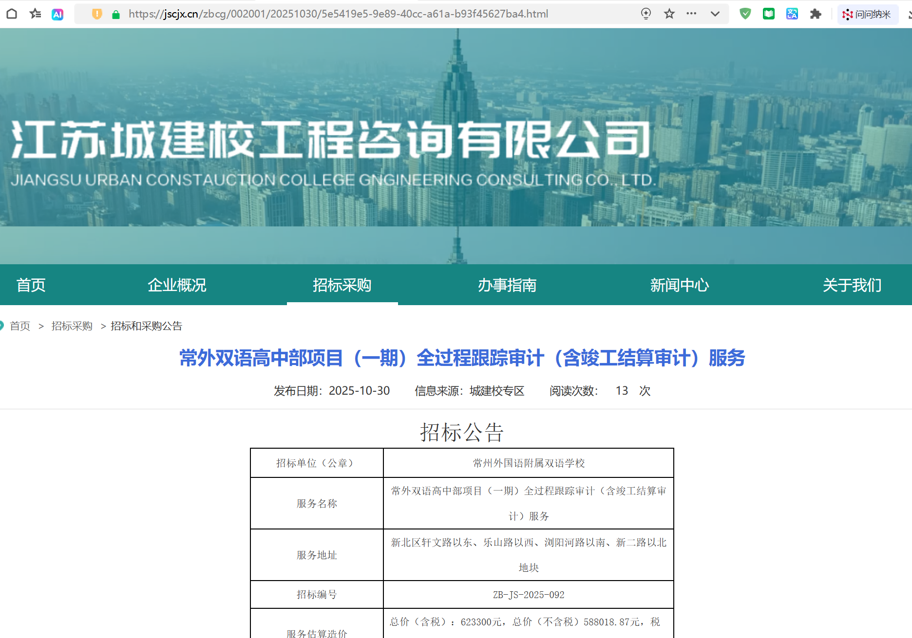The image size is (912, 638).
Task: Click the reading mode icon in address bar
Action: tap(646, 14)
